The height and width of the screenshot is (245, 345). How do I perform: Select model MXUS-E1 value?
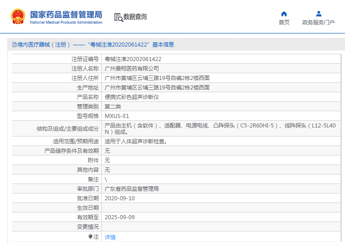[x=117, y=116]
